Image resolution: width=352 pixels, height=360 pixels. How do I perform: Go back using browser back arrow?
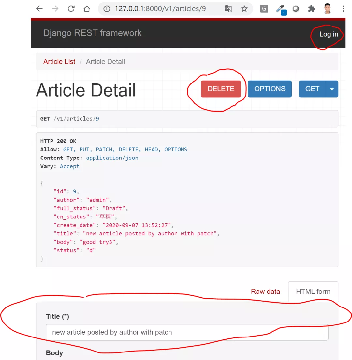click(39, 9)
